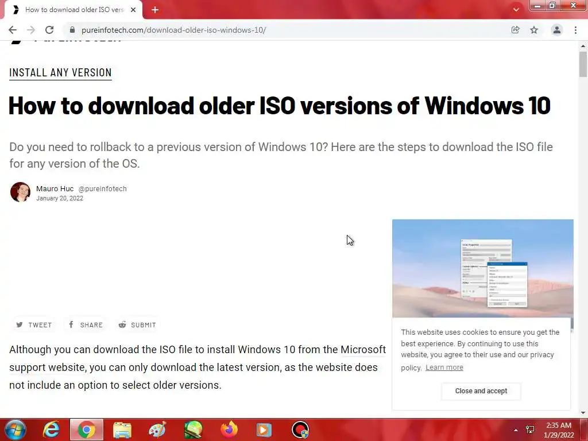Open the taskbar clock and date
The height and width of the screenshot is (441, 588).
pyautogui.click(x=559, y=430)
